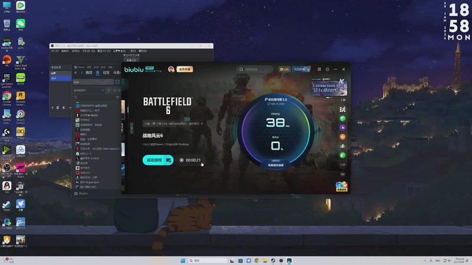Open the Steam menu in Steam window
The height and width of the screenshot is (265, 472).
81,67
